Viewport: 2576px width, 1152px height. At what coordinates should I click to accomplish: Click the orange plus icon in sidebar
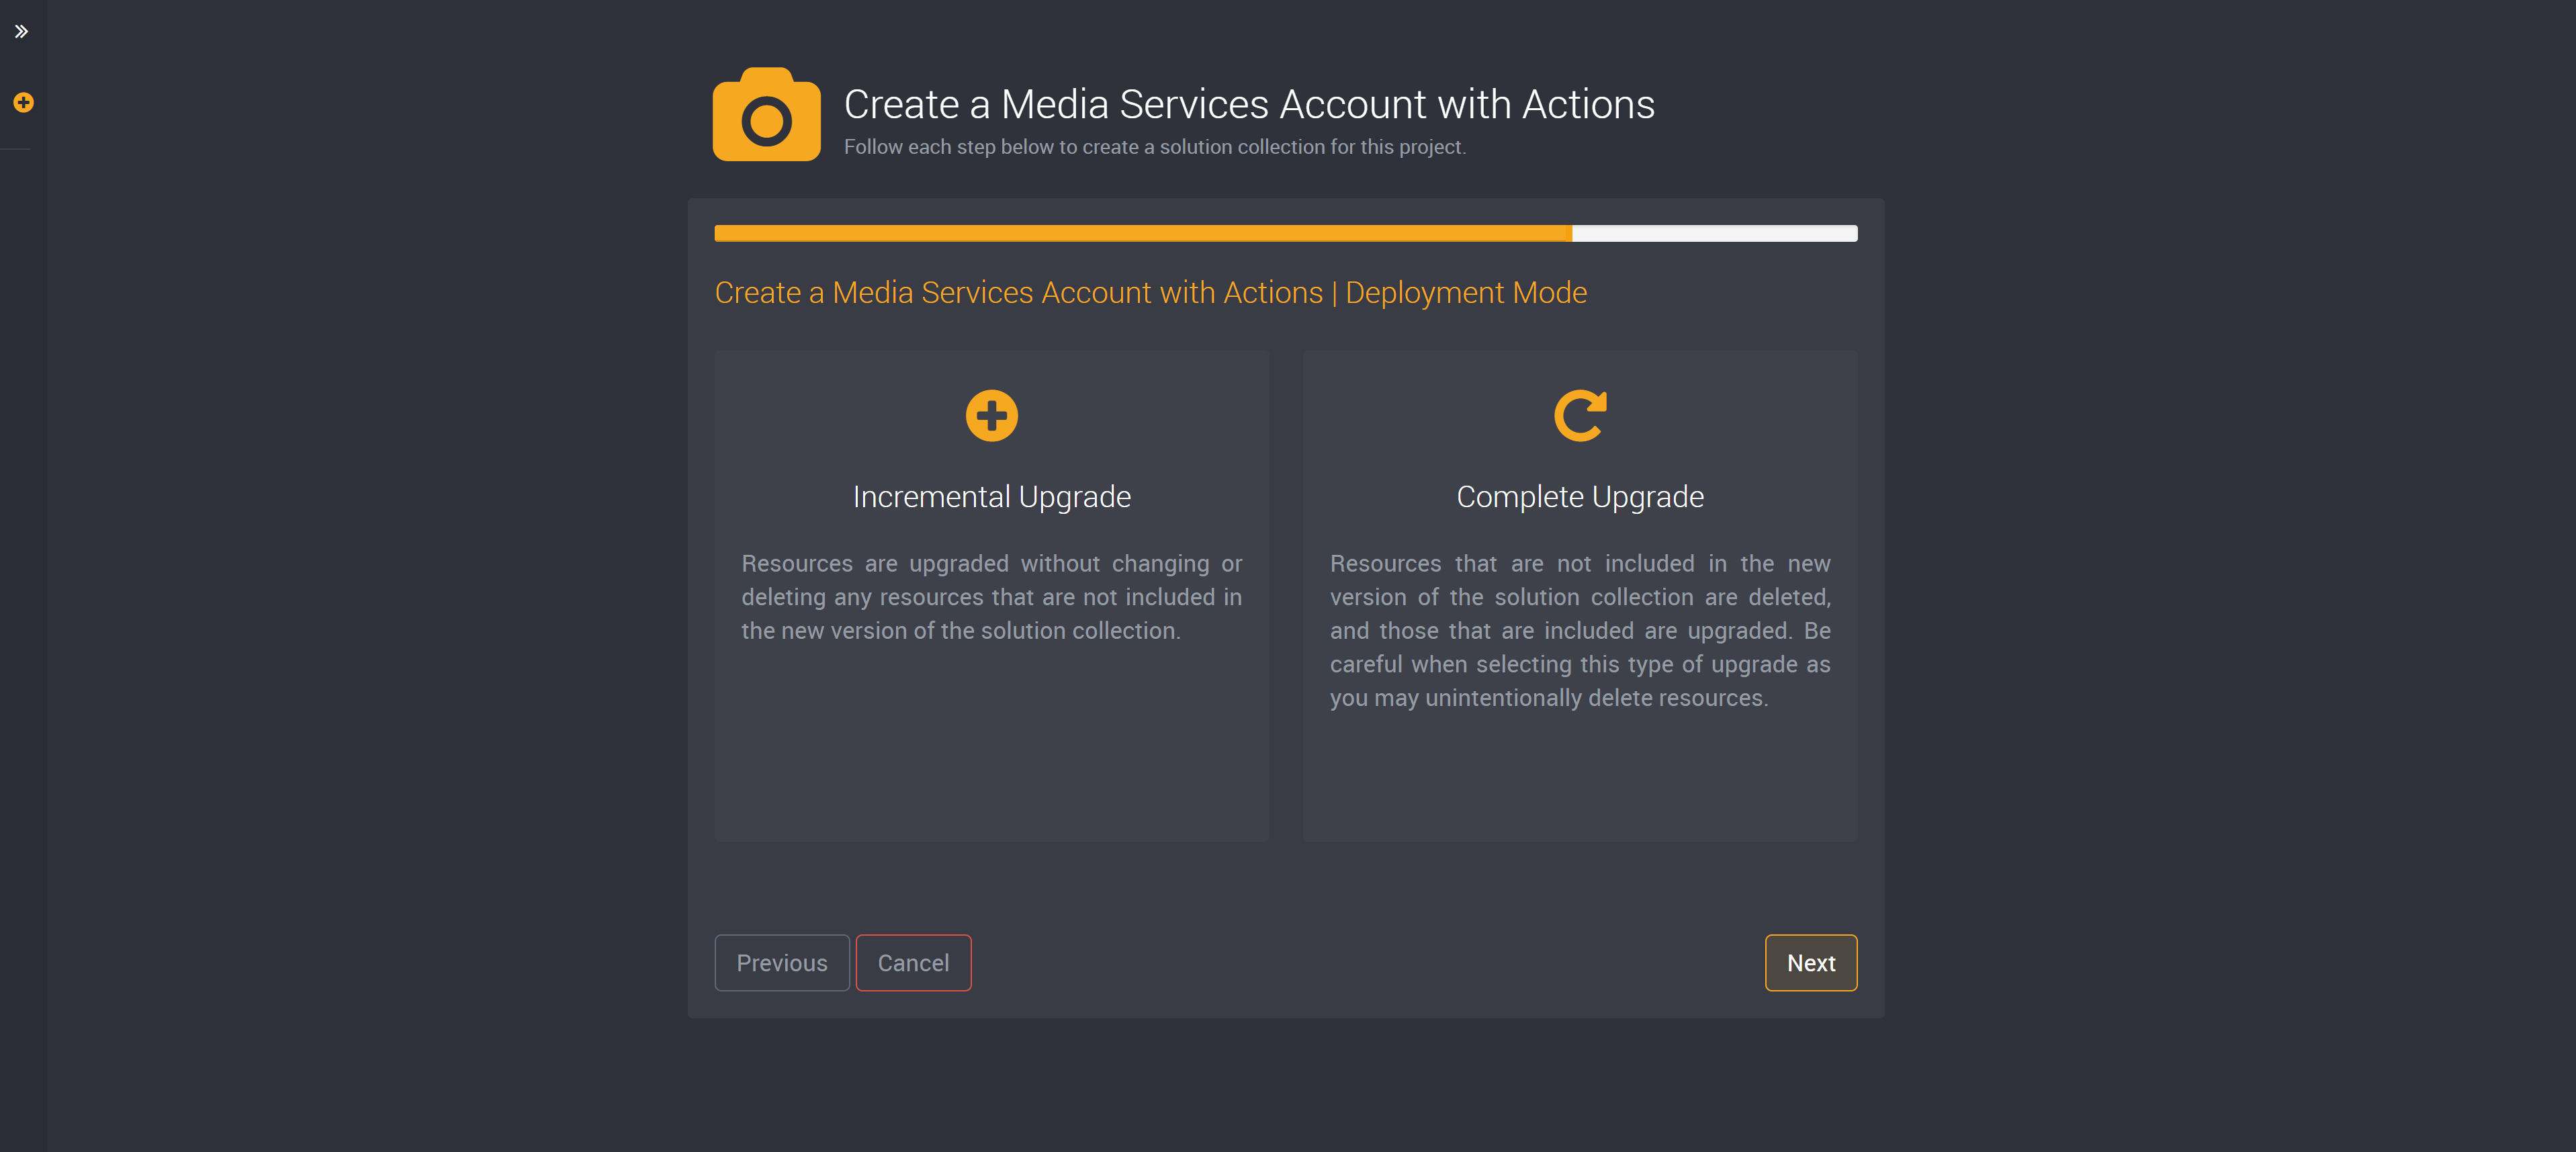23,102
